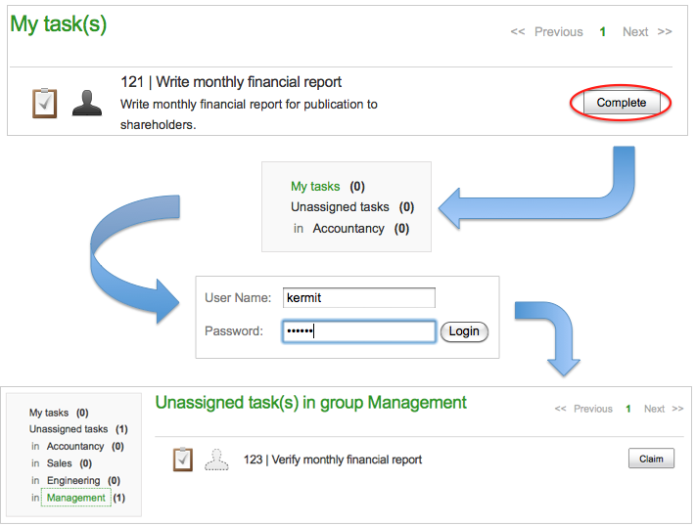Select the Management group in sidebar

(76, 498)
